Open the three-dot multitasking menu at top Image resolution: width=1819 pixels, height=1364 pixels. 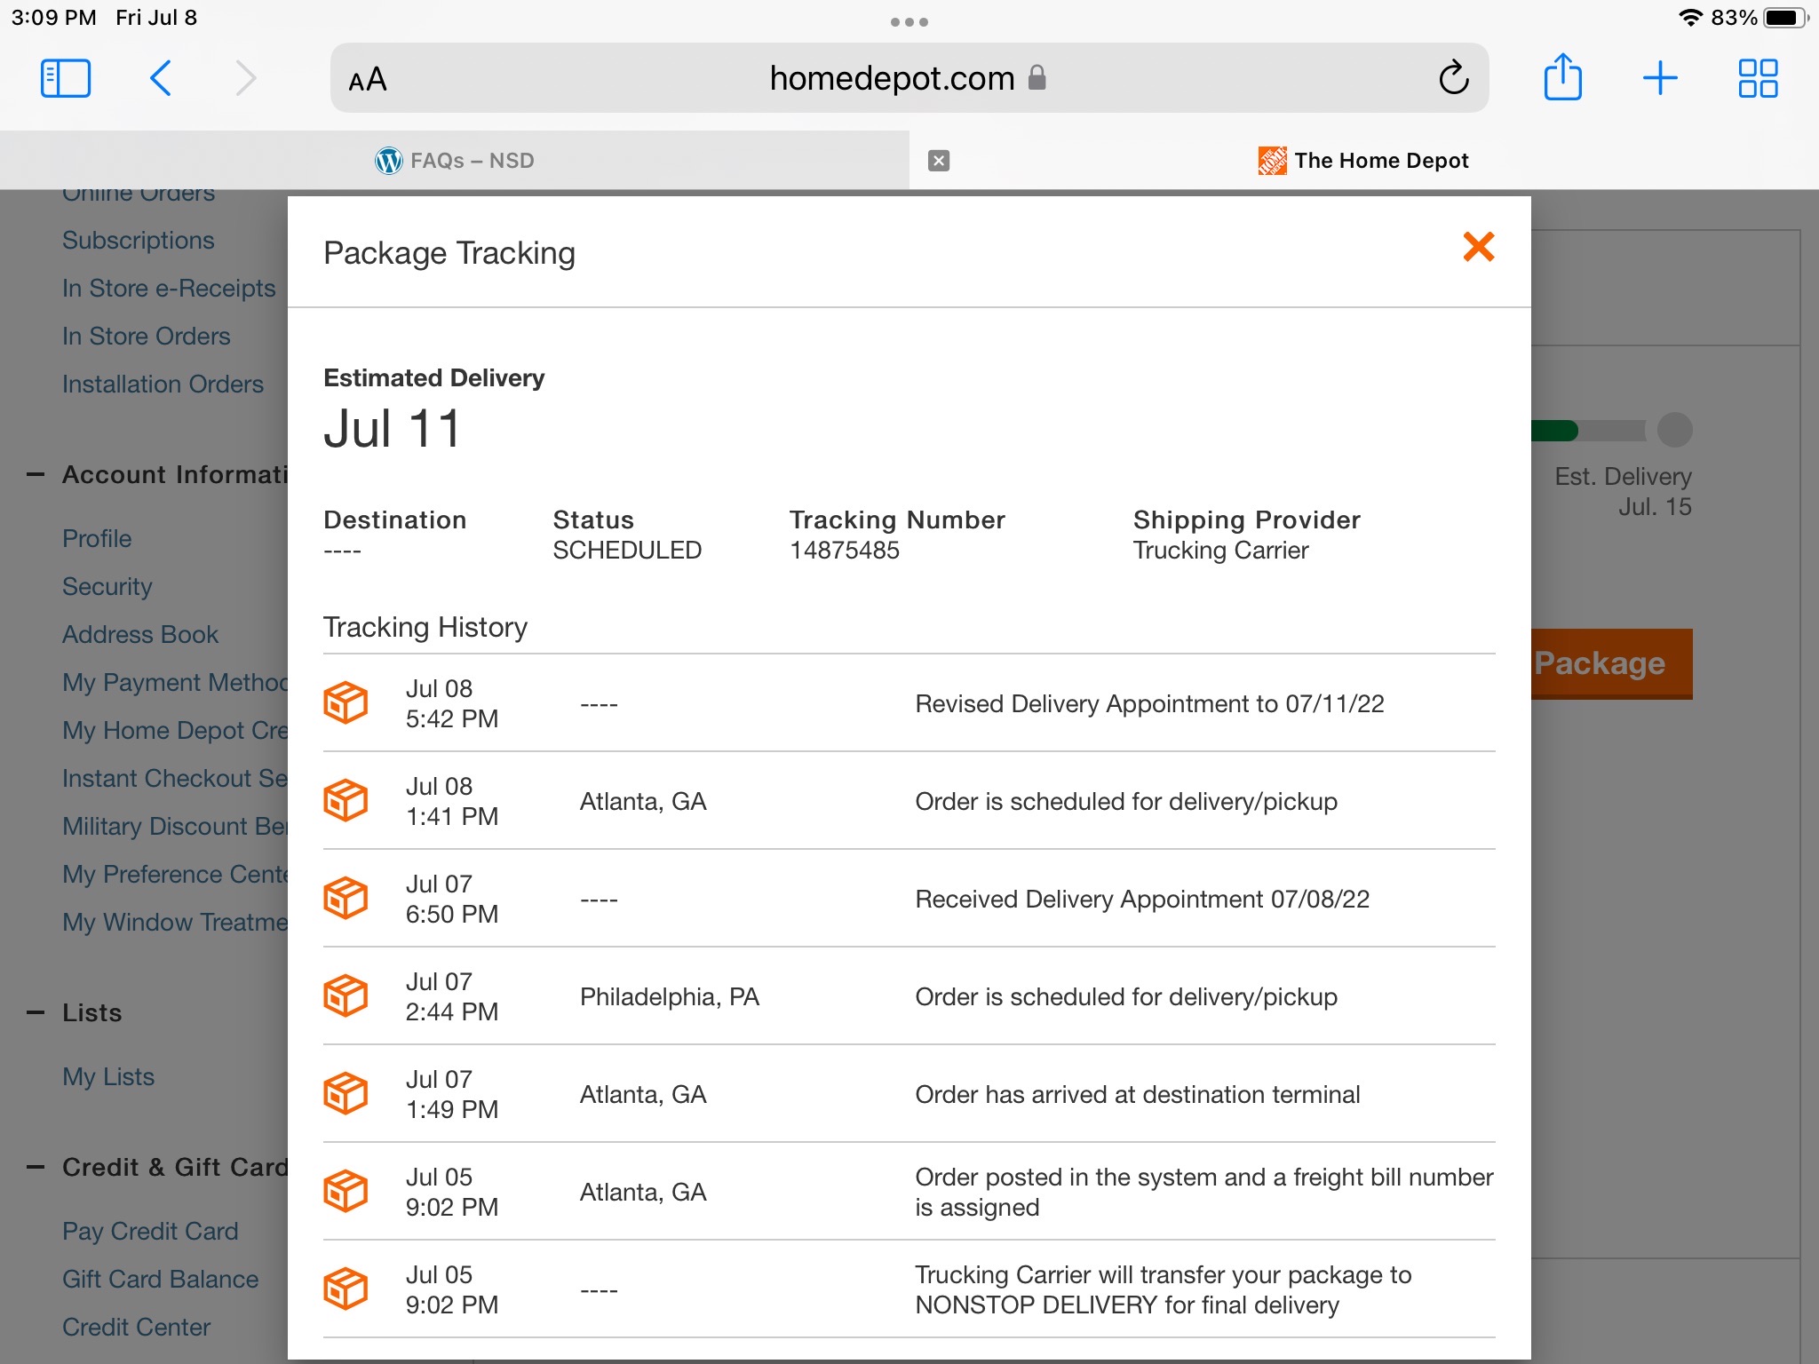(x=909, y=22)
